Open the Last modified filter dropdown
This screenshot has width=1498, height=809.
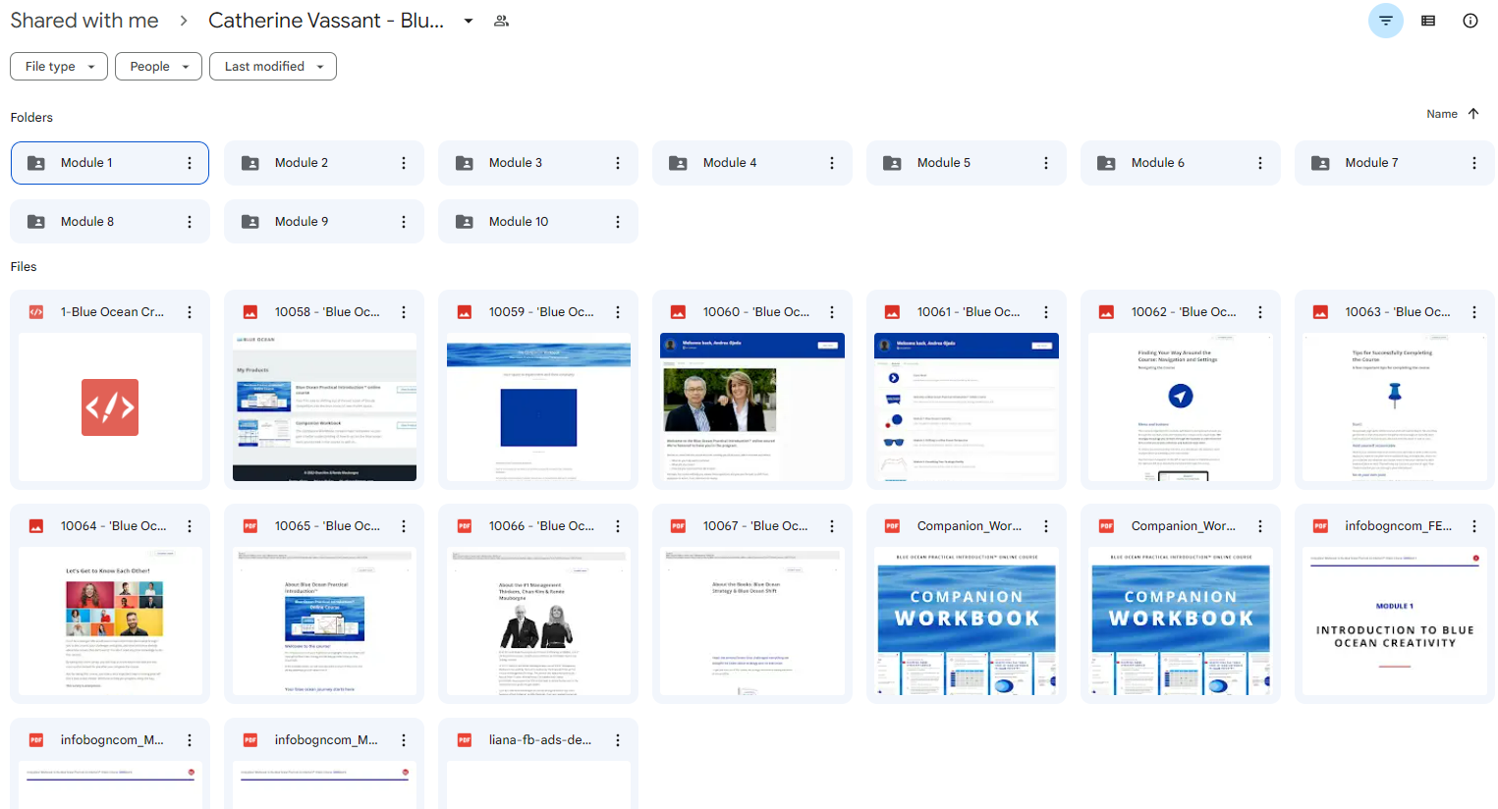point(273,67)
